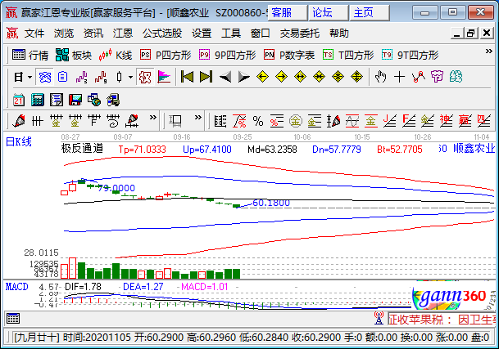Click the F grid lines icon
The width and height of the screenshot is (499, 349).
click(94, 121)
